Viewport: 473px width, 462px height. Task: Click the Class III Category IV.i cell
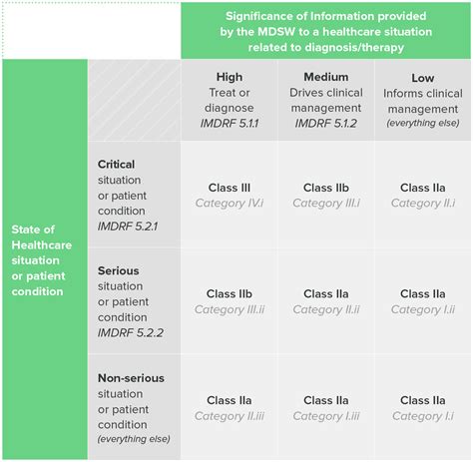point(230,195)
